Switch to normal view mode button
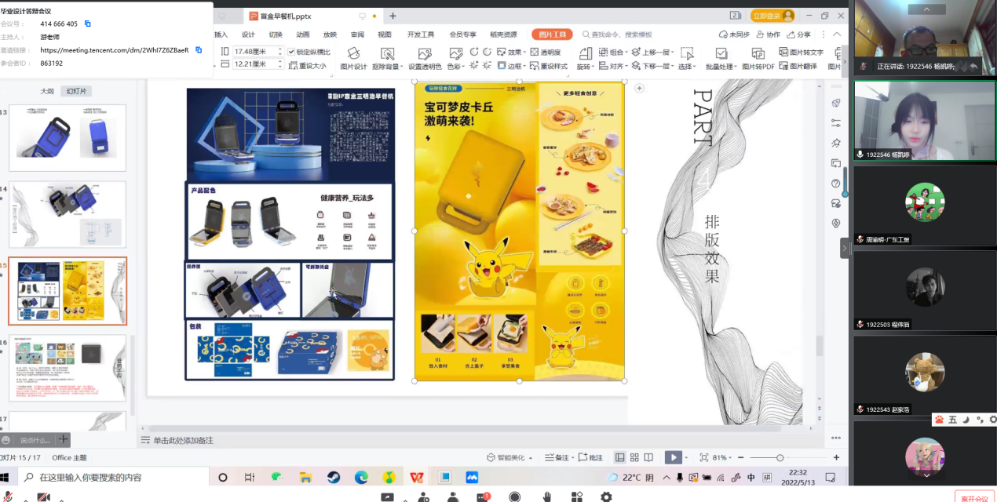 620,457
